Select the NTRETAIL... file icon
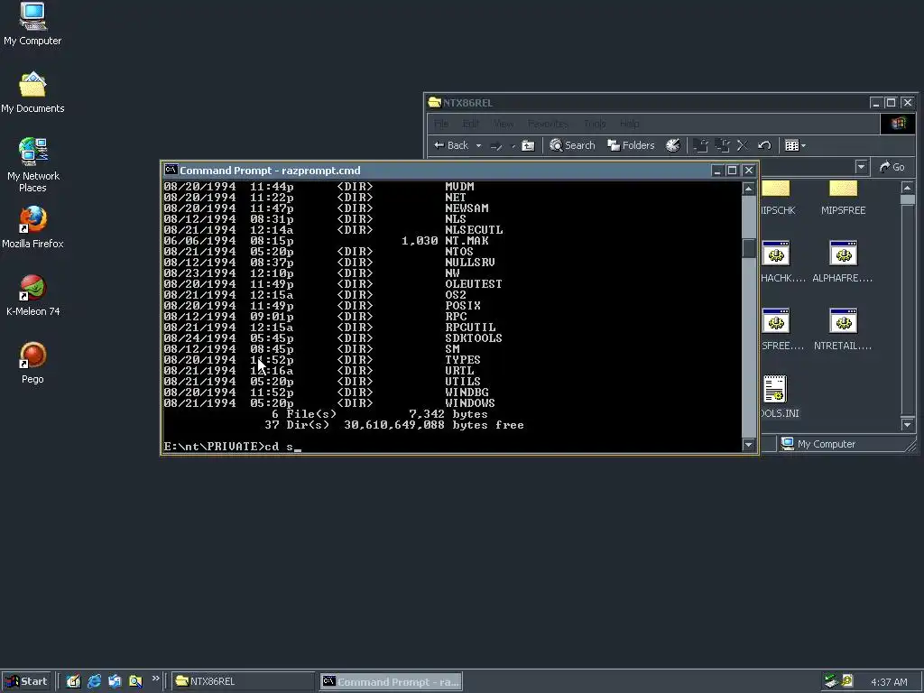The image size is (924, 693). 843,329
